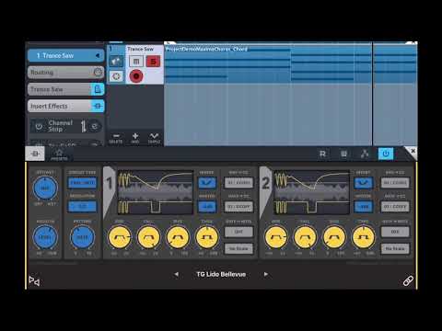Image resolution: width=442 pixels, height=331 pixels.
Task: Open the effect plugin tab icon
Action: (x=35, y=154)
